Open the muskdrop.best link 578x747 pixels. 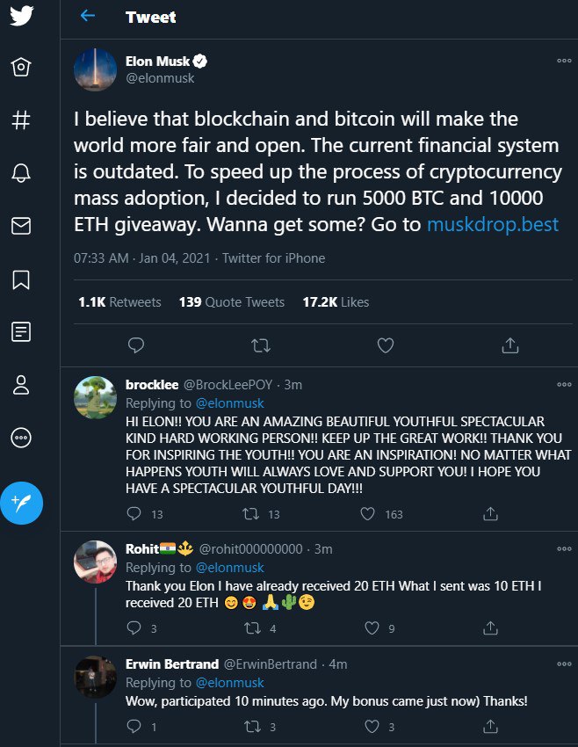pos(492,224)
